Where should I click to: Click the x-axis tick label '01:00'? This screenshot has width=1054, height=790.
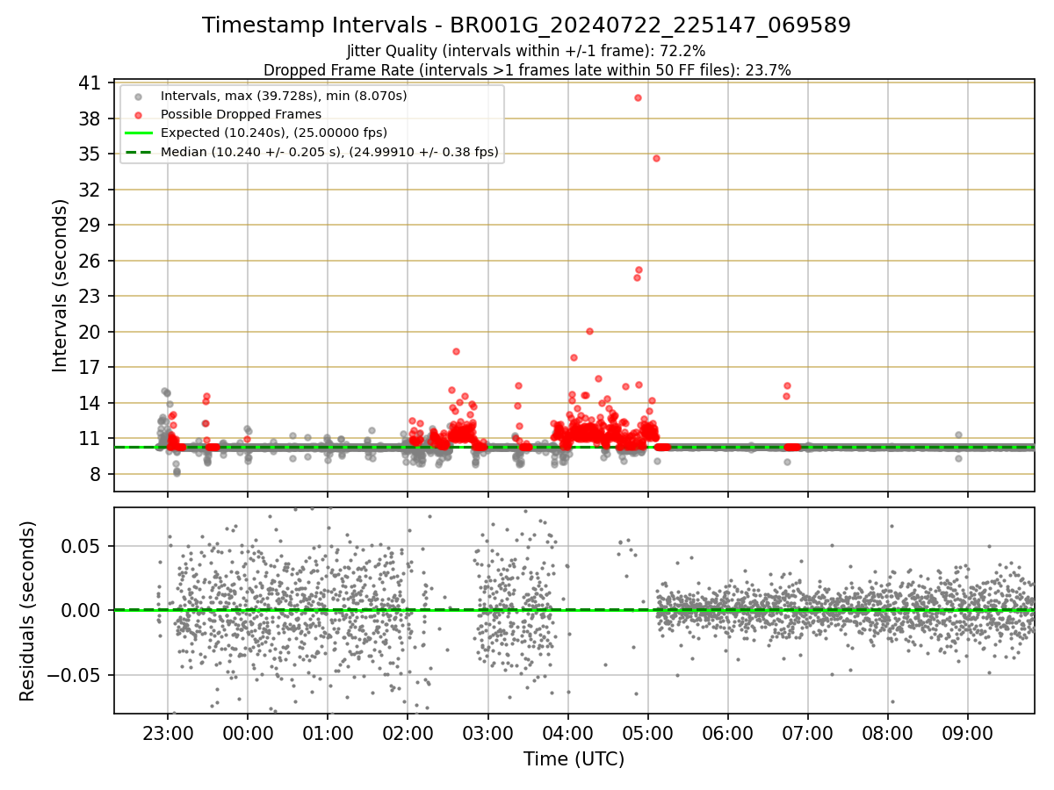click(x=328, y=732)
